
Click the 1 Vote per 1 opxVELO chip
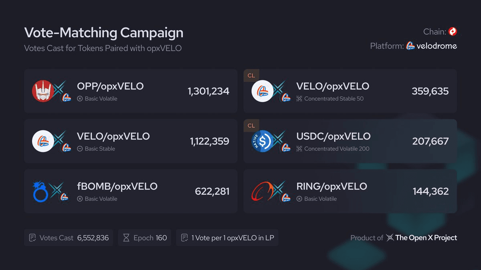pos(227,238)
